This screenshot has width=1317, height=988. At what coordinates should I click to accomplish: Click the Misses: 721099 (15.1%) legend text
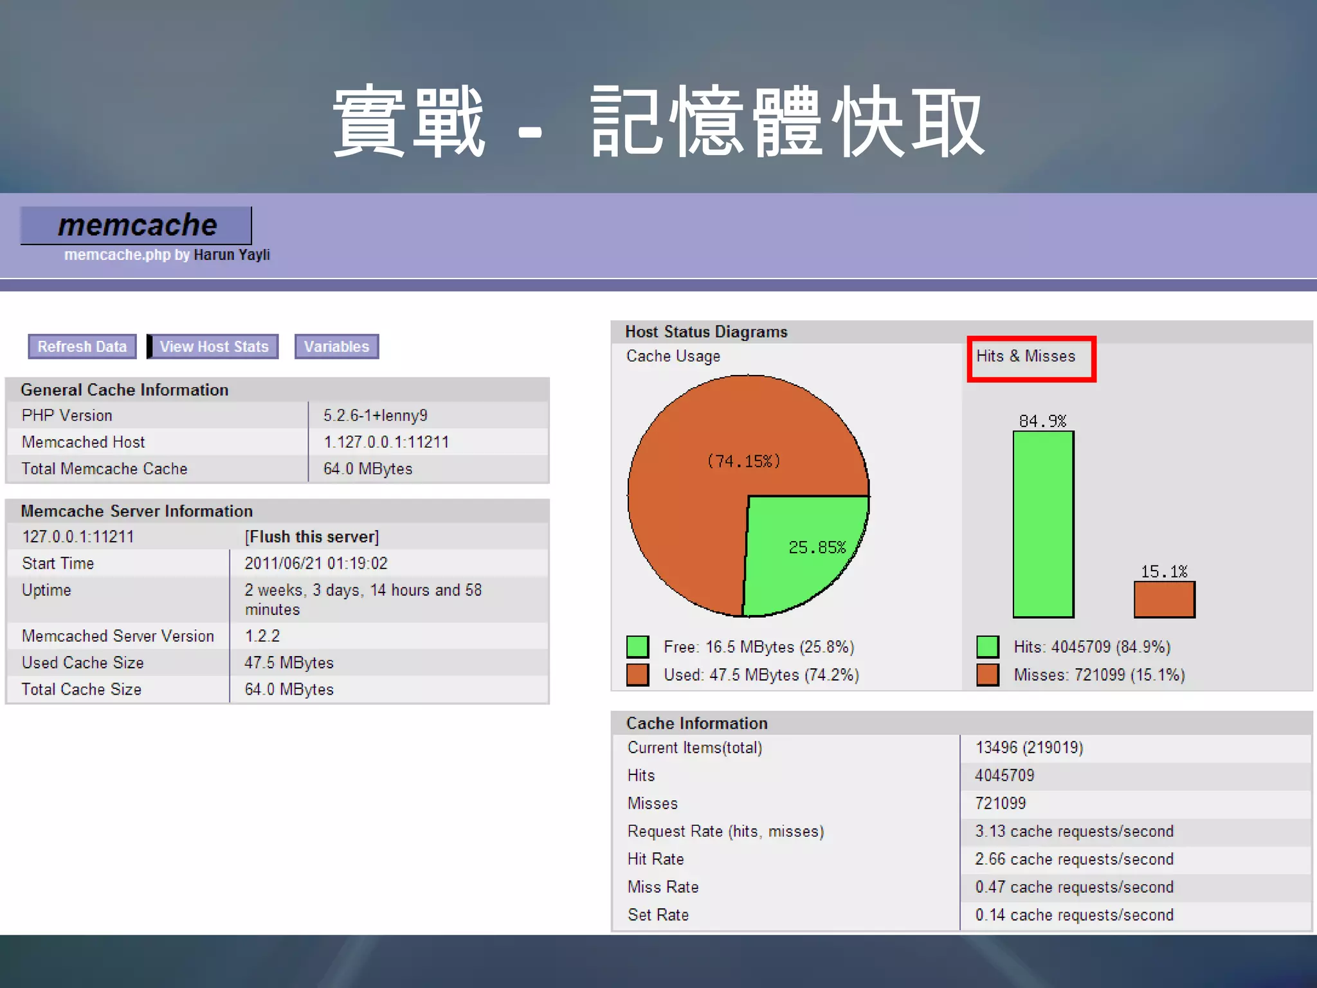click(1099, 675)
